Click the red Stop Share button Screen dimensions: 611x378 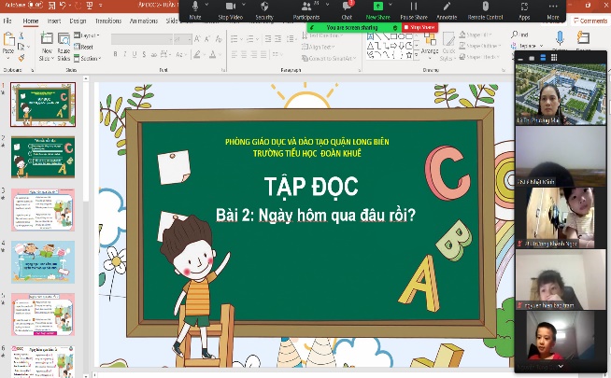(419, 27)
